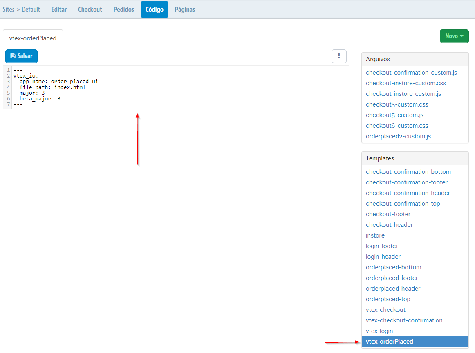Viewport: 475px width, 353px height.
Task: Open the Checkout tab
Action: coord(90,9)
